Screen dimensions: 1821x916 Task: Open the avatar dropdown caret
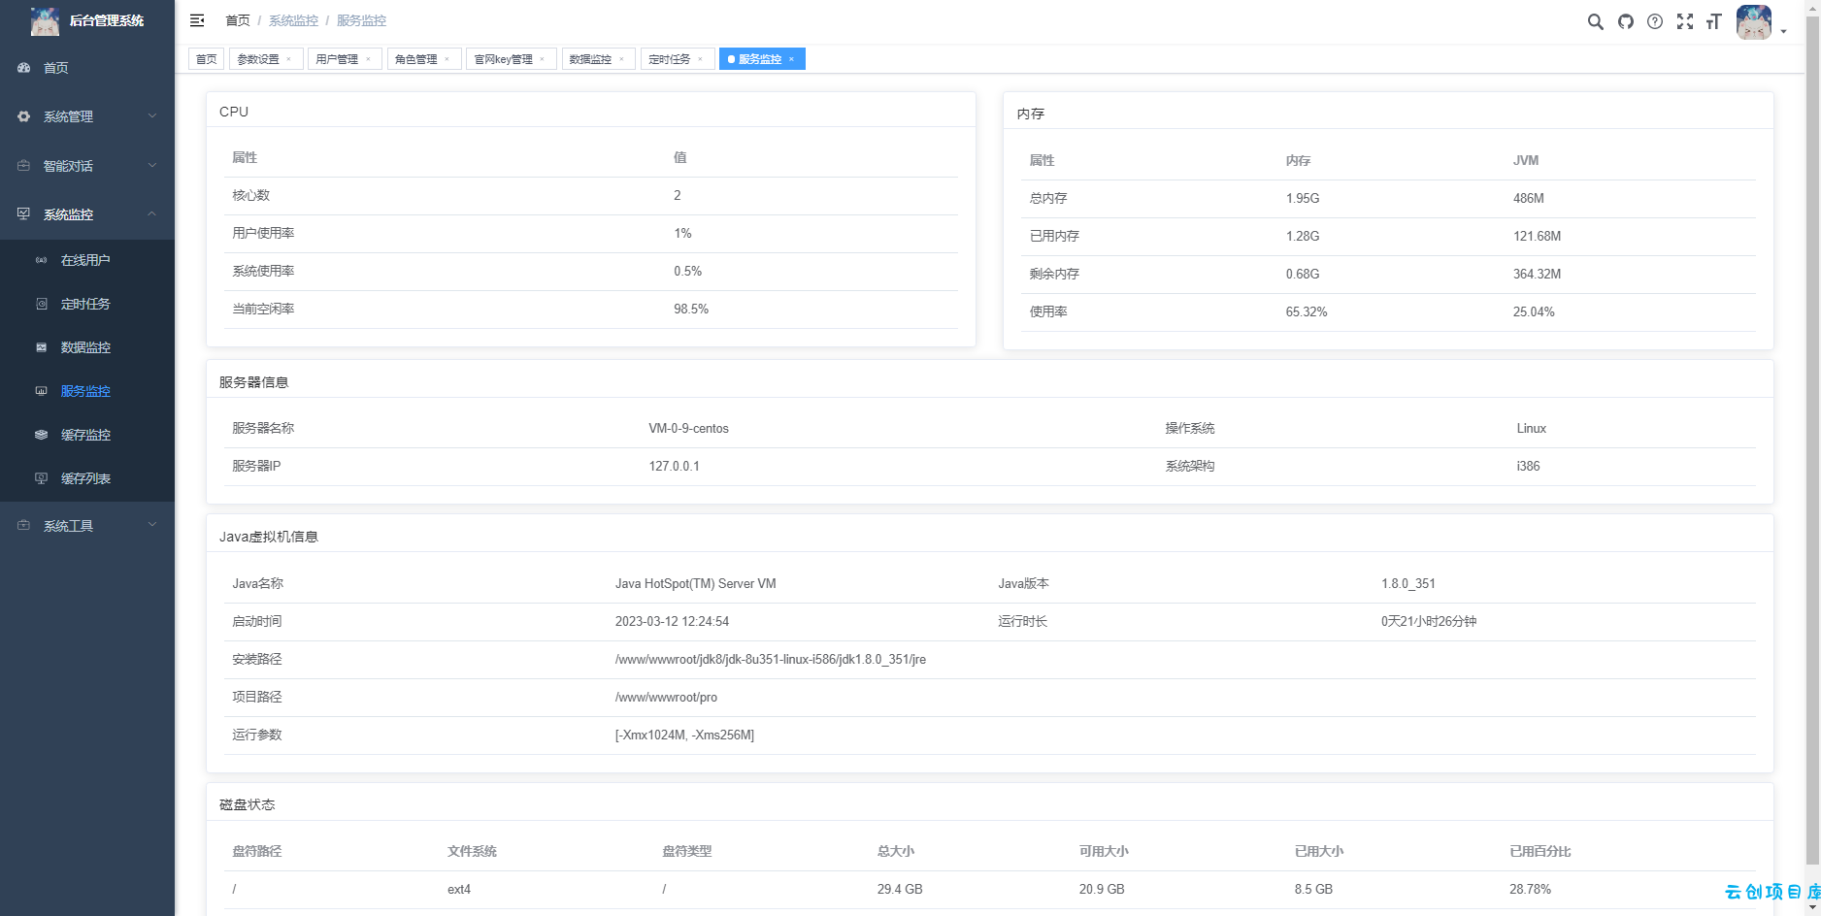click(x=1784, y=32)
